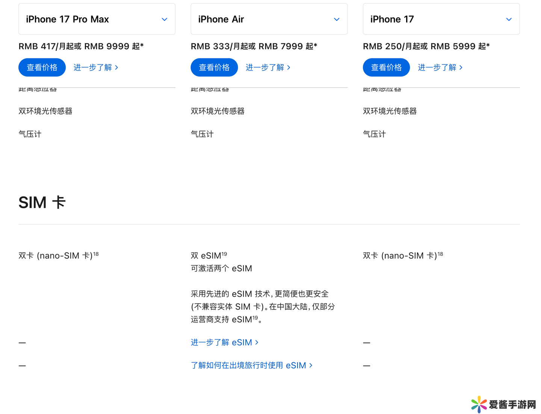Click the SIM 卡 section heading

[x=42, y=202]
